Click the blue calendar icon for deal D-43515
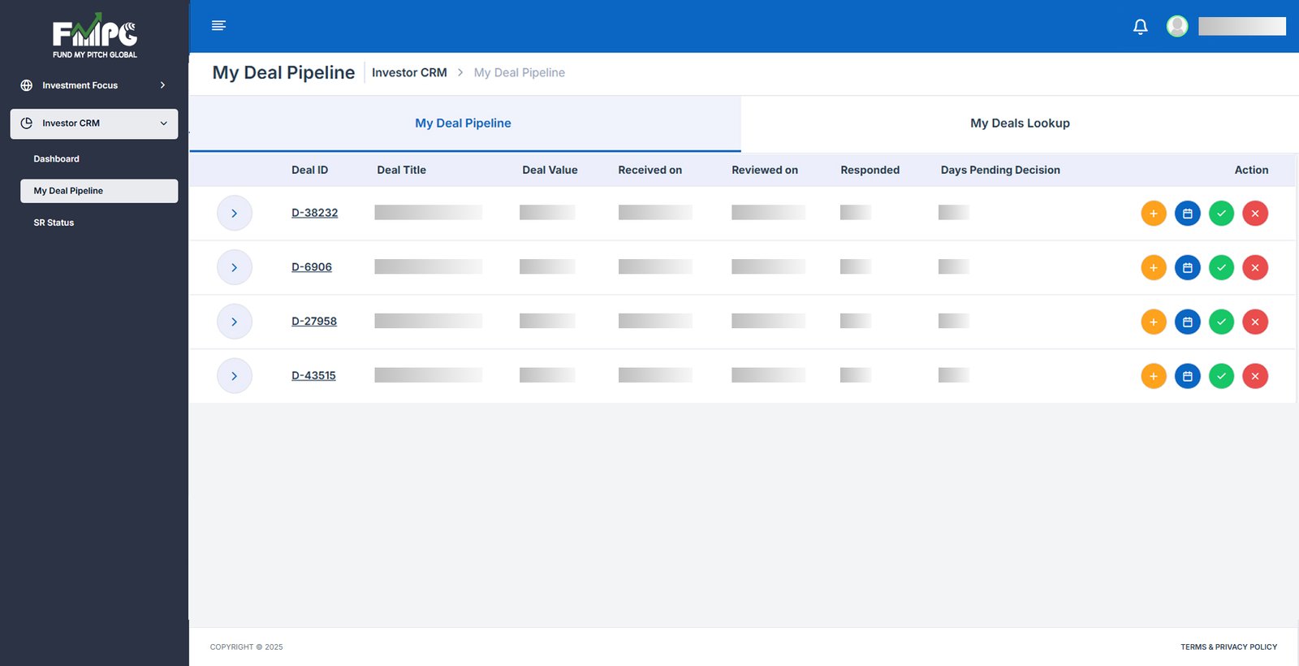The height and width of the screenshot is (666, 1299). pos(1187,376)
